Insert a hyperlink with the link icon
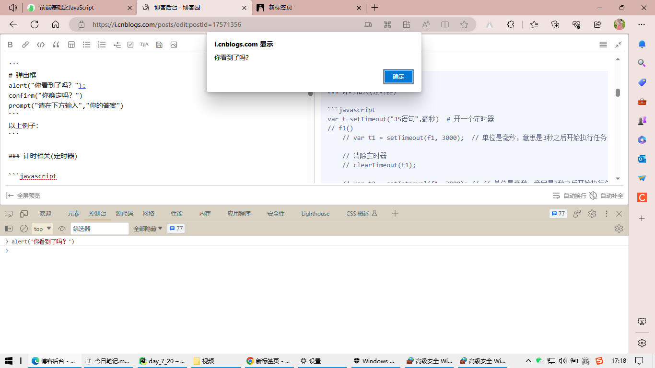The image size is (655, 368). [x=25, y=45]
